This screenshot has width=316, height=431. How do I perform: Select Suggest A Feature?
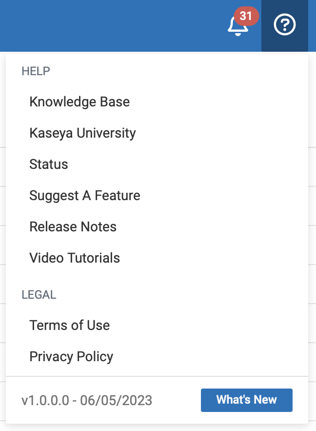pos(84,195)
